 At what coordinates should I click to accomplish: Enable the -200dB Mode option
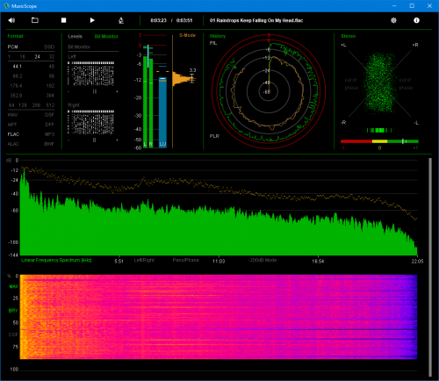click(263, 260)
